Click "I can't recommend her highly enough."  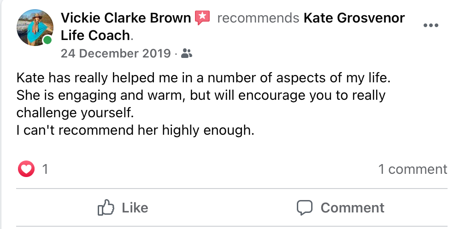135,131
